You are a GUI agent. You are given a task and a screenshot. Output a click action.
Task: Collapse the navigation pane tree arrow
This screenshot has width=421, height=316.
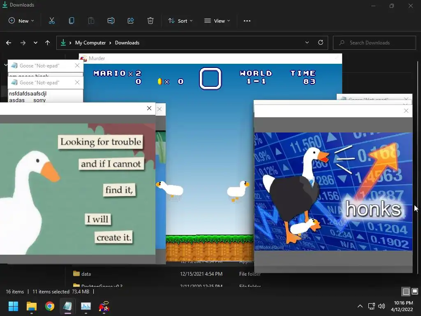tap(6, 65)
